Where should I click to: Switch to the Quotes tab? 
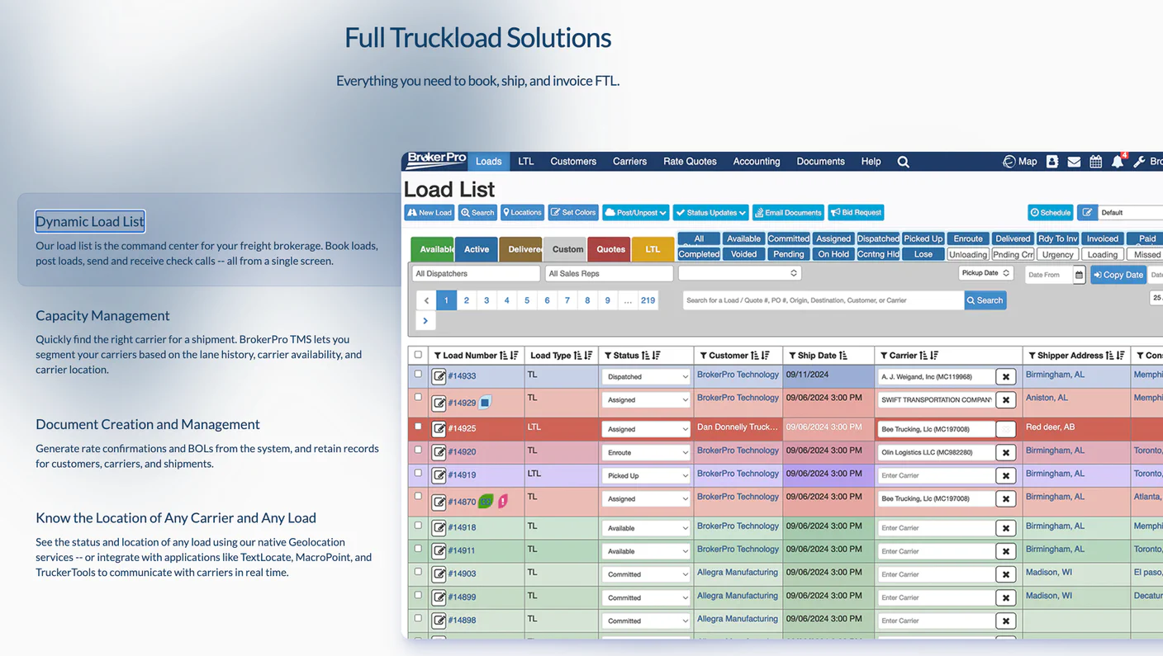click(x=609, y=248)
